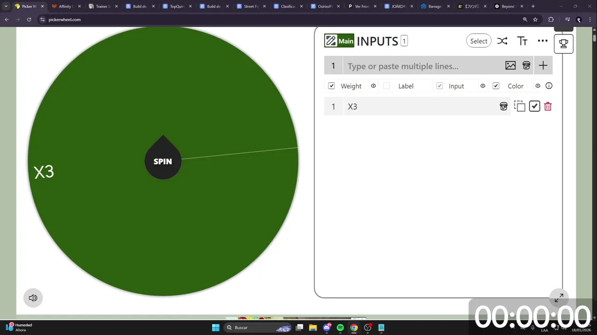Open the three-dots more options menu
Viewport: 597px width, 335px height.
[542, 41]
